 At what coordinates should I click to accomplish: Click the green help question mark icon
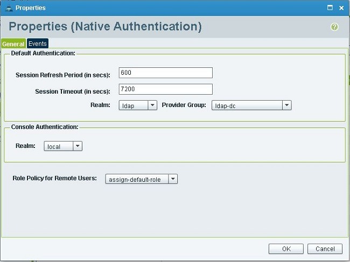[334, 27]
